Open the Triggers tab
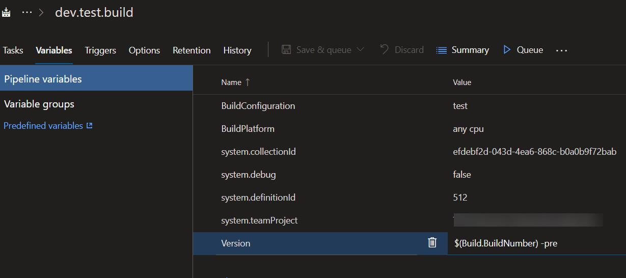Screen dimensions: 626x278 (x=100, y=50)
